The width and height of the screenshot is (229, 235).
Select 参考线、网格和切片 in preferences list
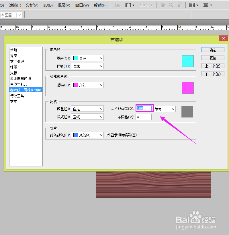pyautogui.click(x=26, y=90)
